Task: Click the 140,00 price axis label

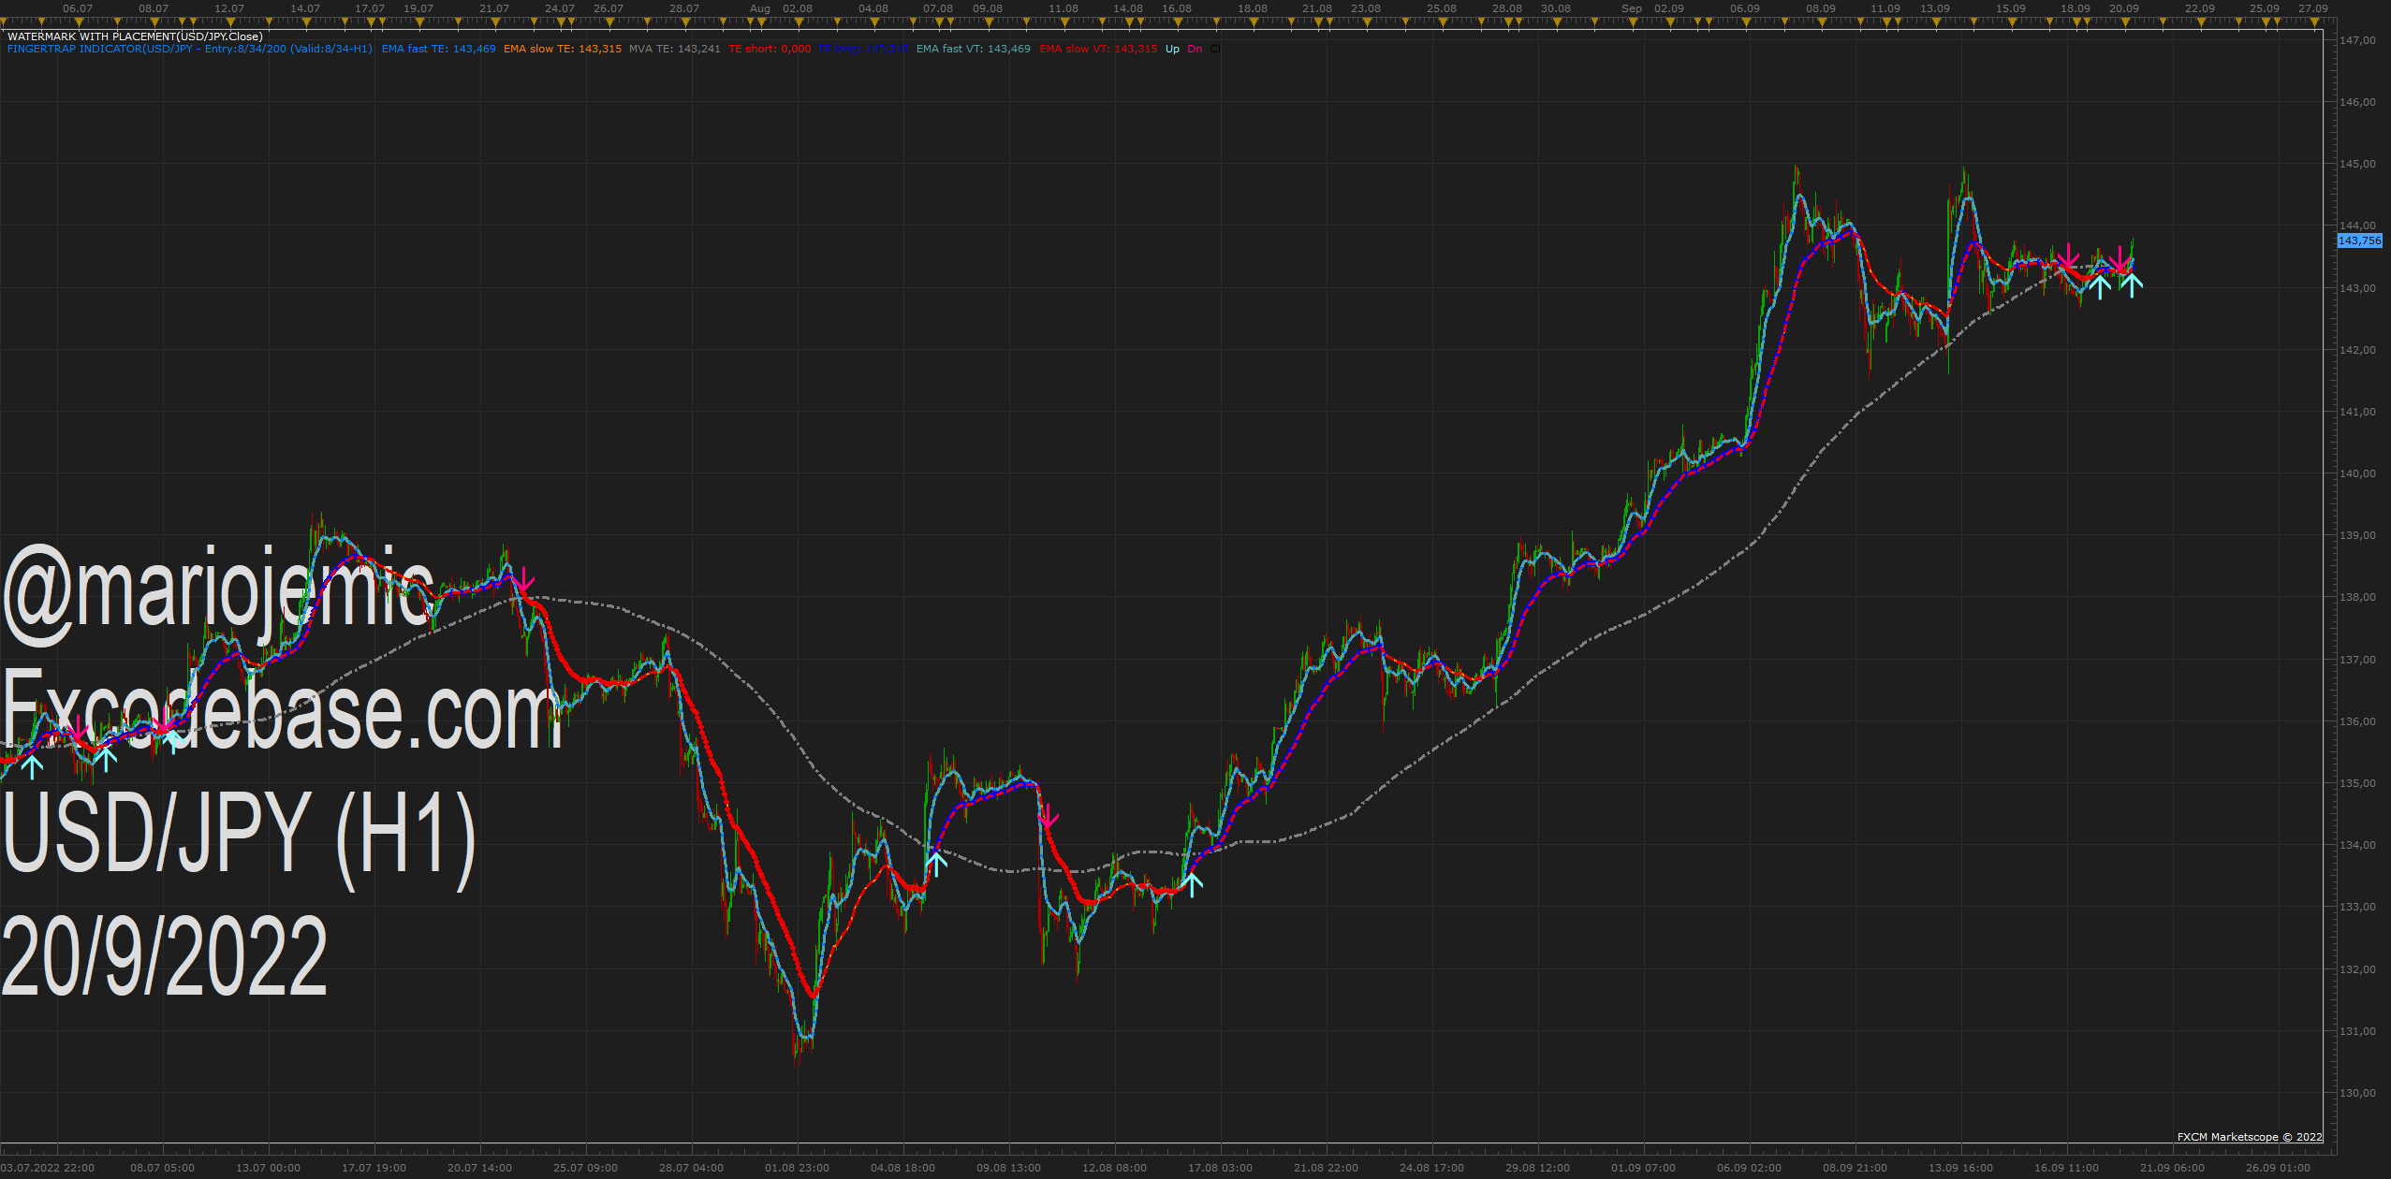Action: coord(2357,473)
